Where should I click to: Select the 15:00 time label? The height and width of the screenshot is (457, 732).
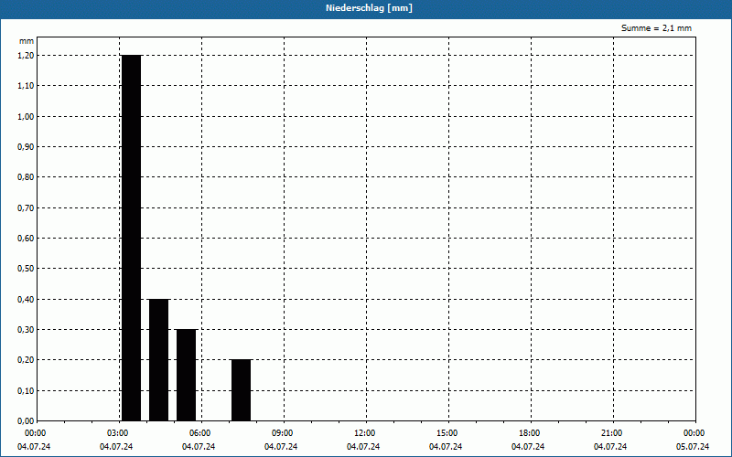point(447,433)
